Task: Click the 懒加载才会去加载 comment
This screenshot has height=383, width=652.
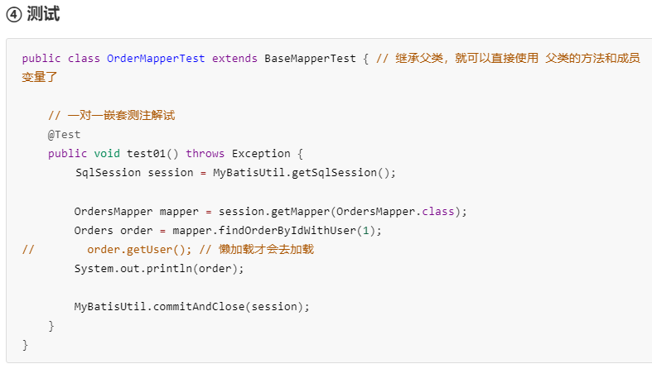Action: 266,250
